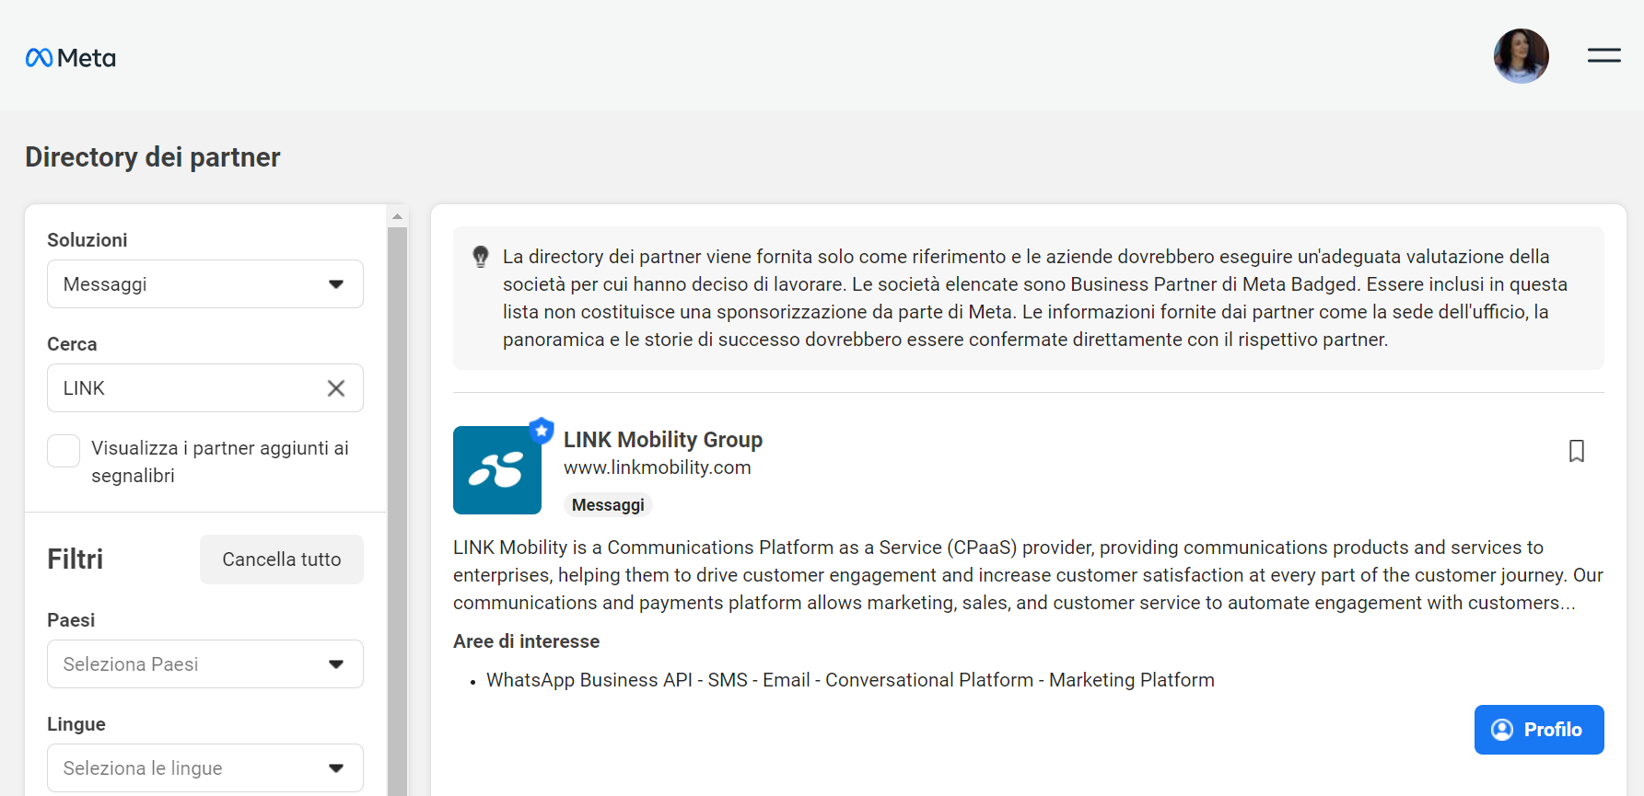Open Directory dei partner heading section
This screenshot has height=796, width=1644.
(x=152, y=156)
